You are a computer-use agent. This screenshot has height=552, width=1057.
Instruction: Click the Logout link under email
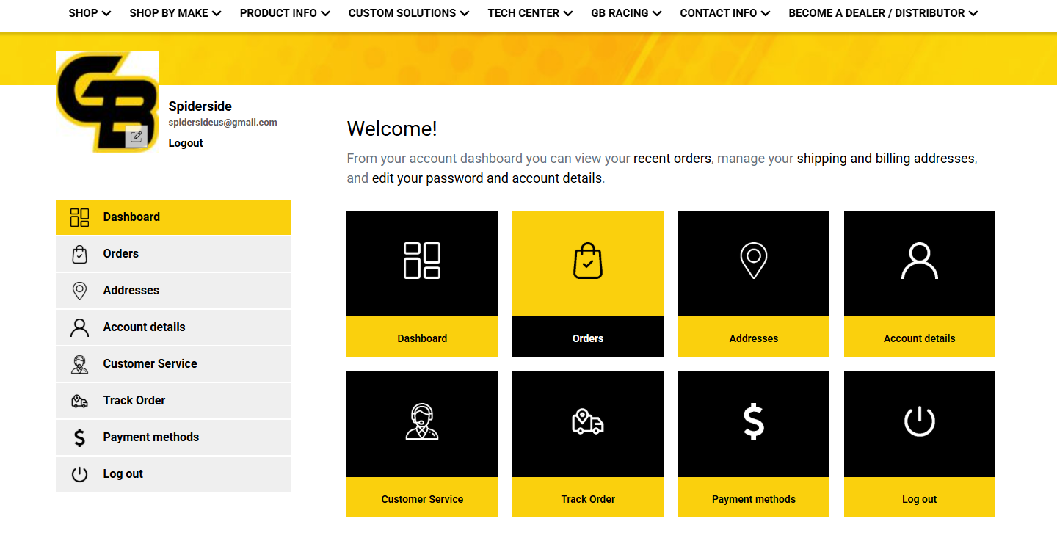point(186,143)
